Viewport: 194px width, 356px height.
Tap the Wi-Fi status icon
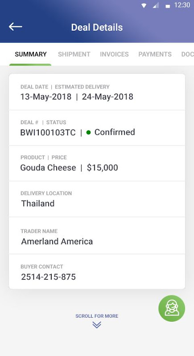point(144,6)
